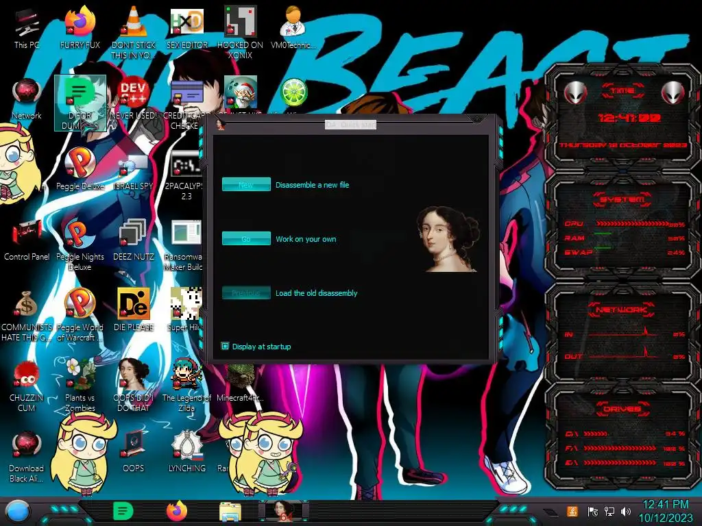The image size is (702, 526).
Task: Click the DRIVES widget C:\ usage bar
Action: pos(596,434)
